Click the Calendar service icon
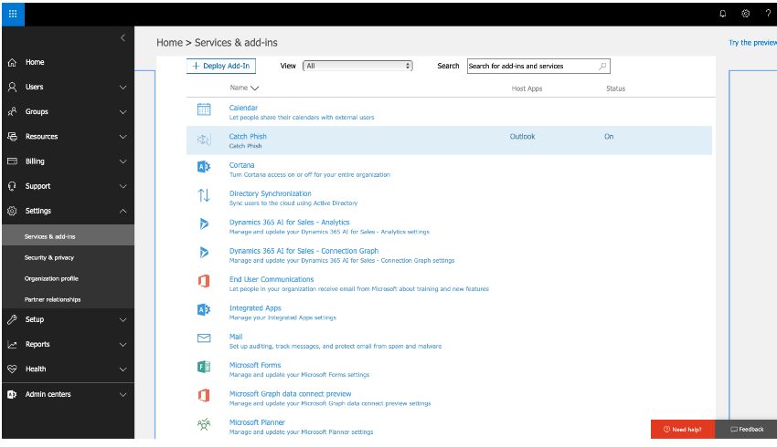Screen dimensions: 777x447 click(x=204, y=109)
